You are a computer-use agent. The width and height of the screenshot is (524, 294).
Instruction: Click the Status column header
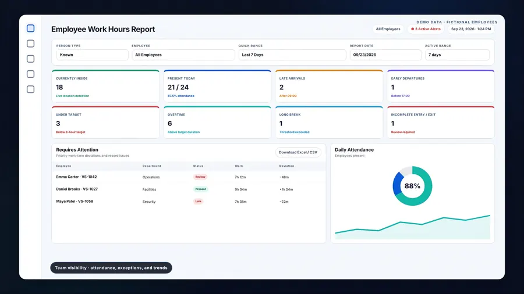coord(198,166)
